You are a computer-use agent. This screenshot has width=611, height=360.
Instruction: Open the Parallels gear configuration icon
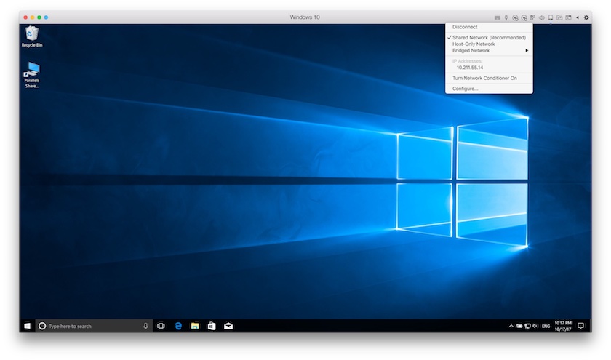coord(586,17)
